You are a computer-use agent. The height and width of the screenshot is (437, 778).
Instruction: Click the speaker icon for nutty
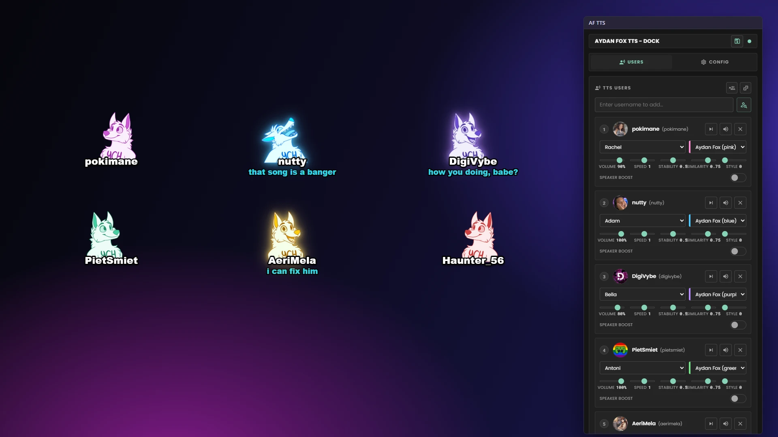coord(726,203)
